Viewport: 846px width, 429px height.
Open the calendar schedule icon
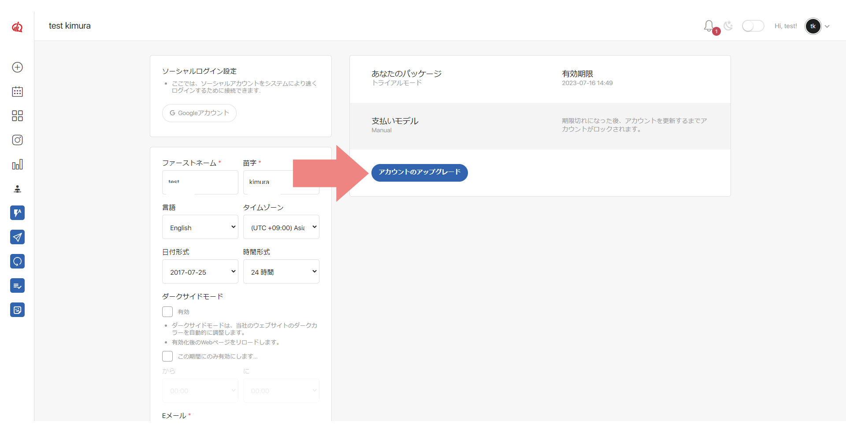17,92
